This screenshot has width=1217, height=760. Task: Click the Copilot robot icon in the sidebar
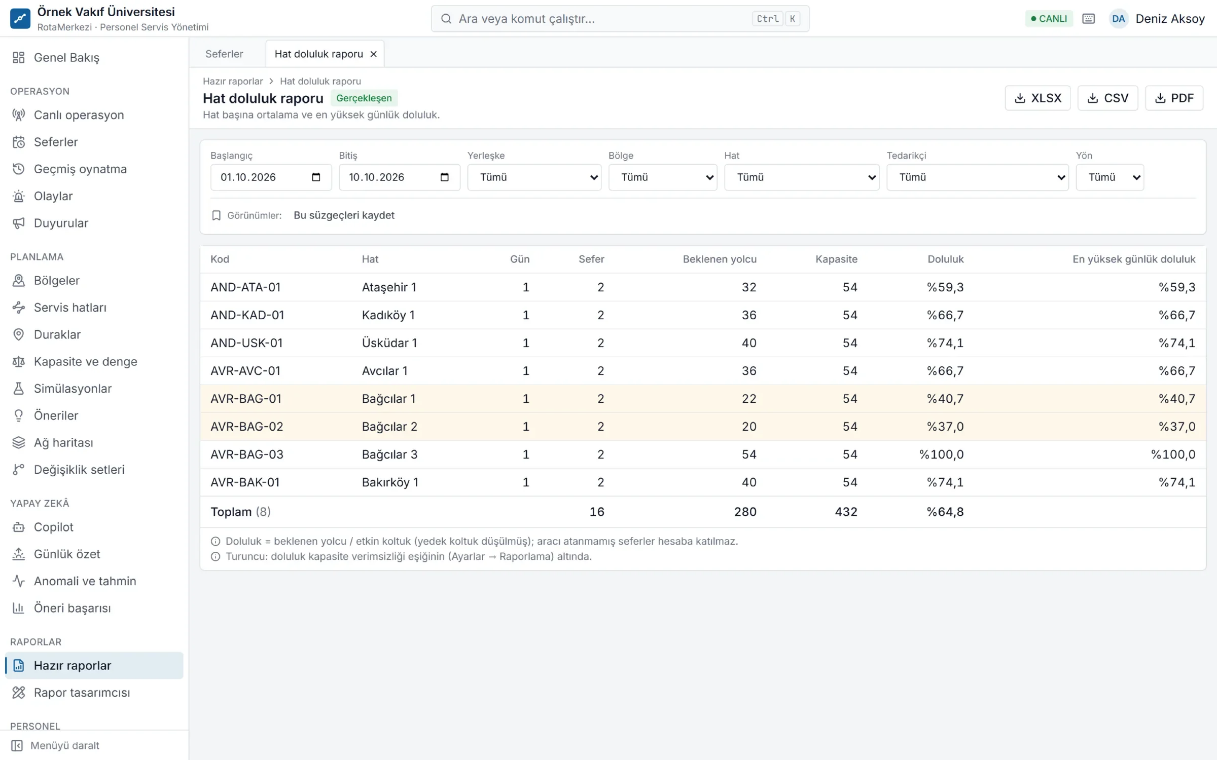[19, 527]
